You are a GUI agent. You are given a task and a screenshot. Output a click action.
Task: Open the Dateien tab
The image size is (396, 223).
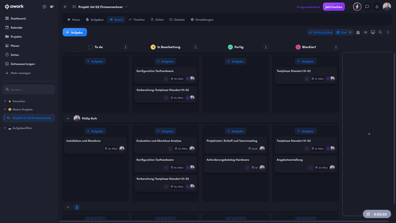tap(177, 20)
